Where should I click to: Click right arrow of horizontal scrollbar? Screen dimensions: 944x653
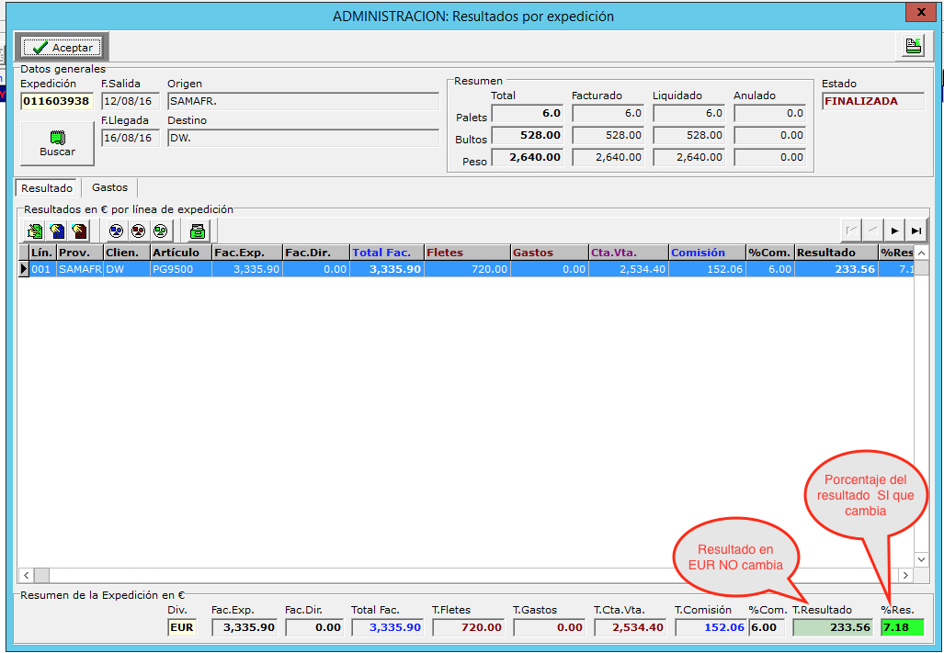[x=905, y=575]
